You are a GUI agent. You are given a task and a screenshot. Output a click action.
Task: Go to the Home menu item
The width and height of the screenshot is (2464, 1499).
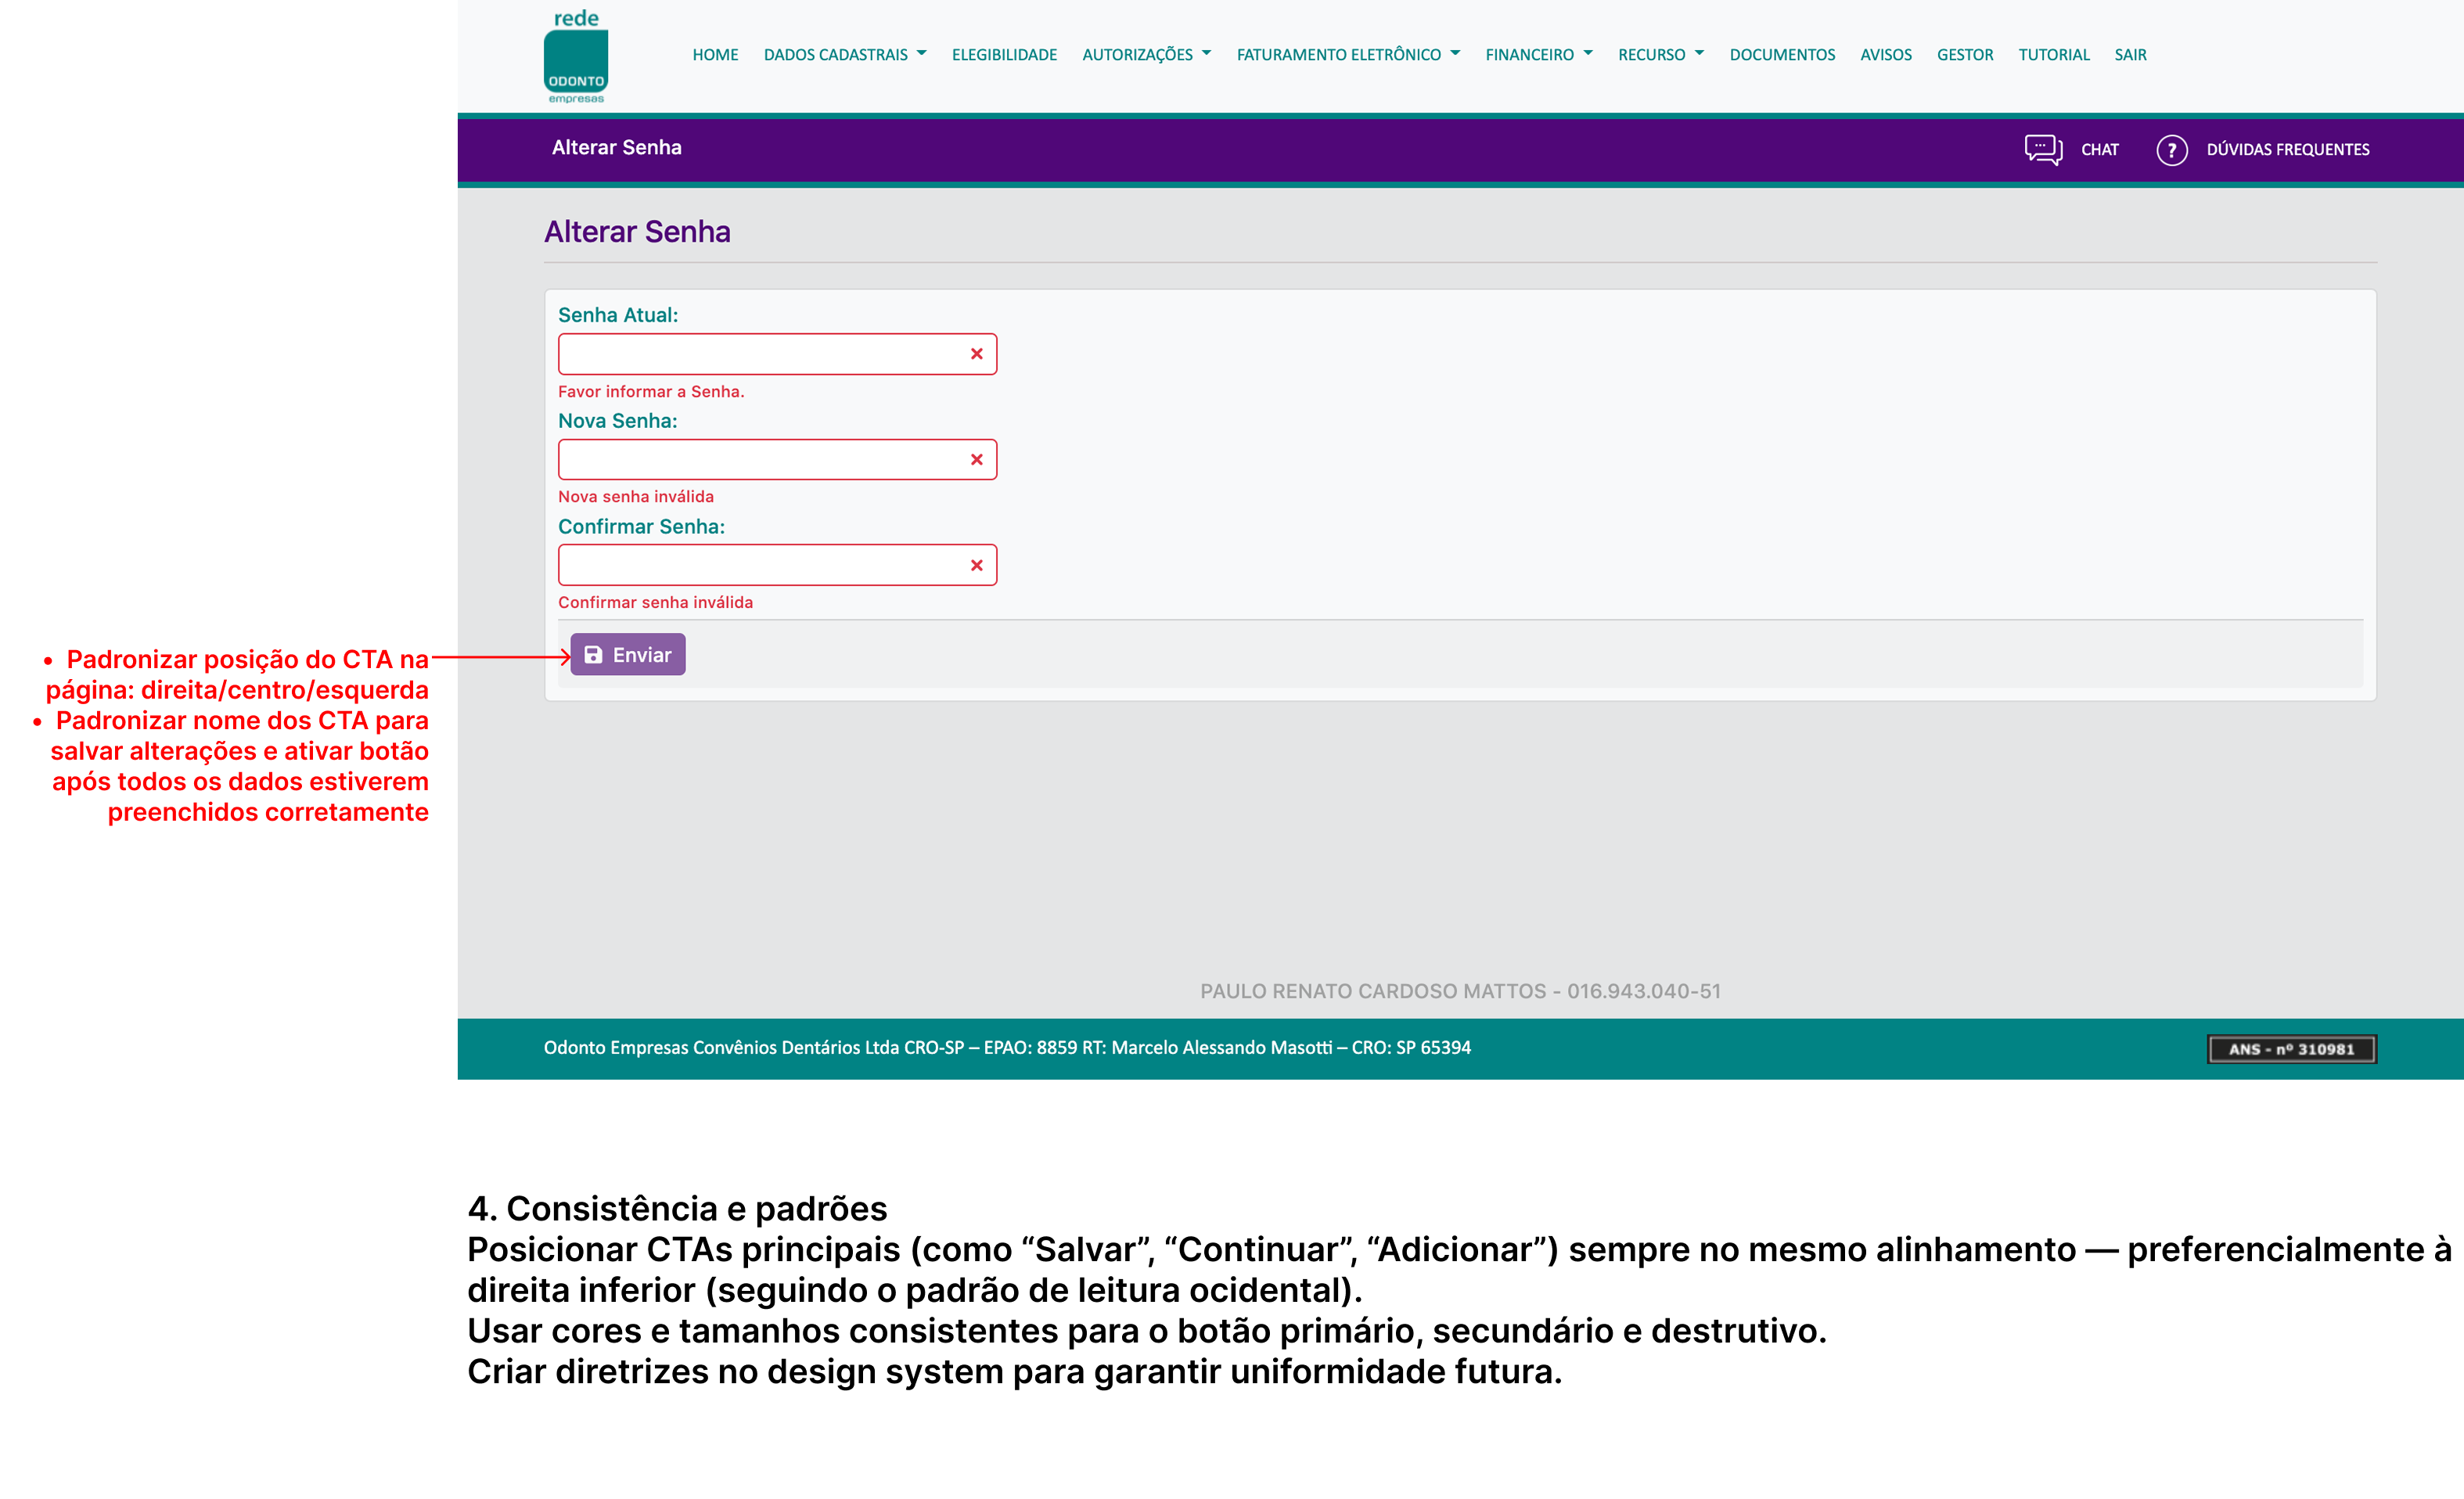(715, 55)
